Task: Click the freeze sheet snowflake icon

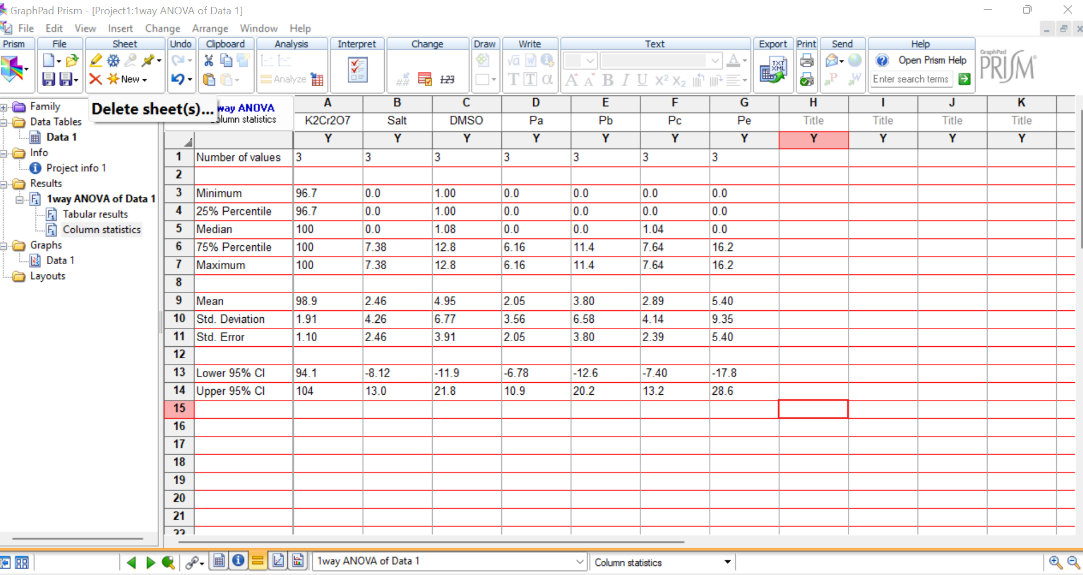Action: [114, 60]
